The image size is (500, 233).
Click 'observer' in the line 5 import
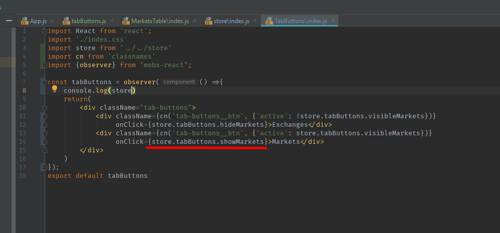96,65
